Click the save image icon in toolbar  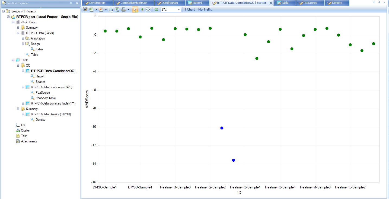(x=117, y=9)
